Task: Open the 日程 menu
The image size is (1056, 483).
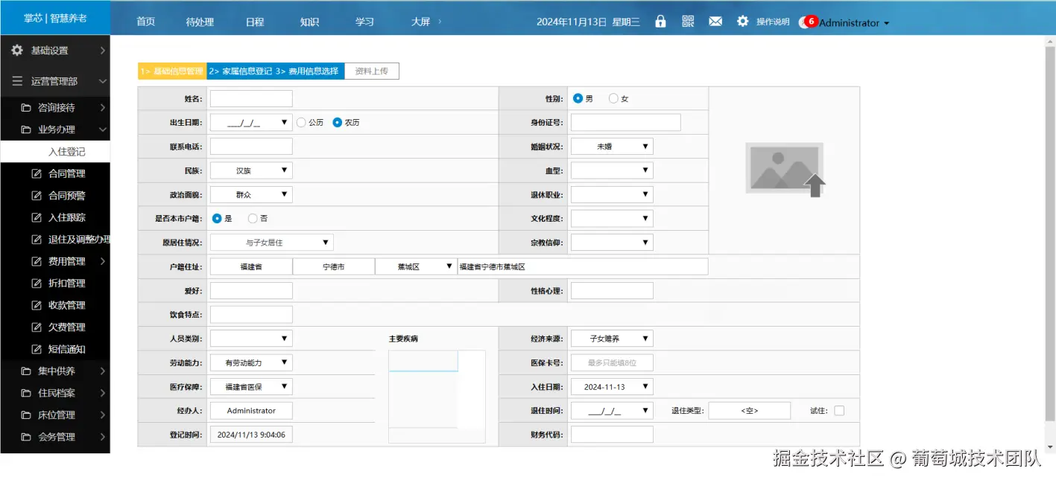Action: pos(255,22)
